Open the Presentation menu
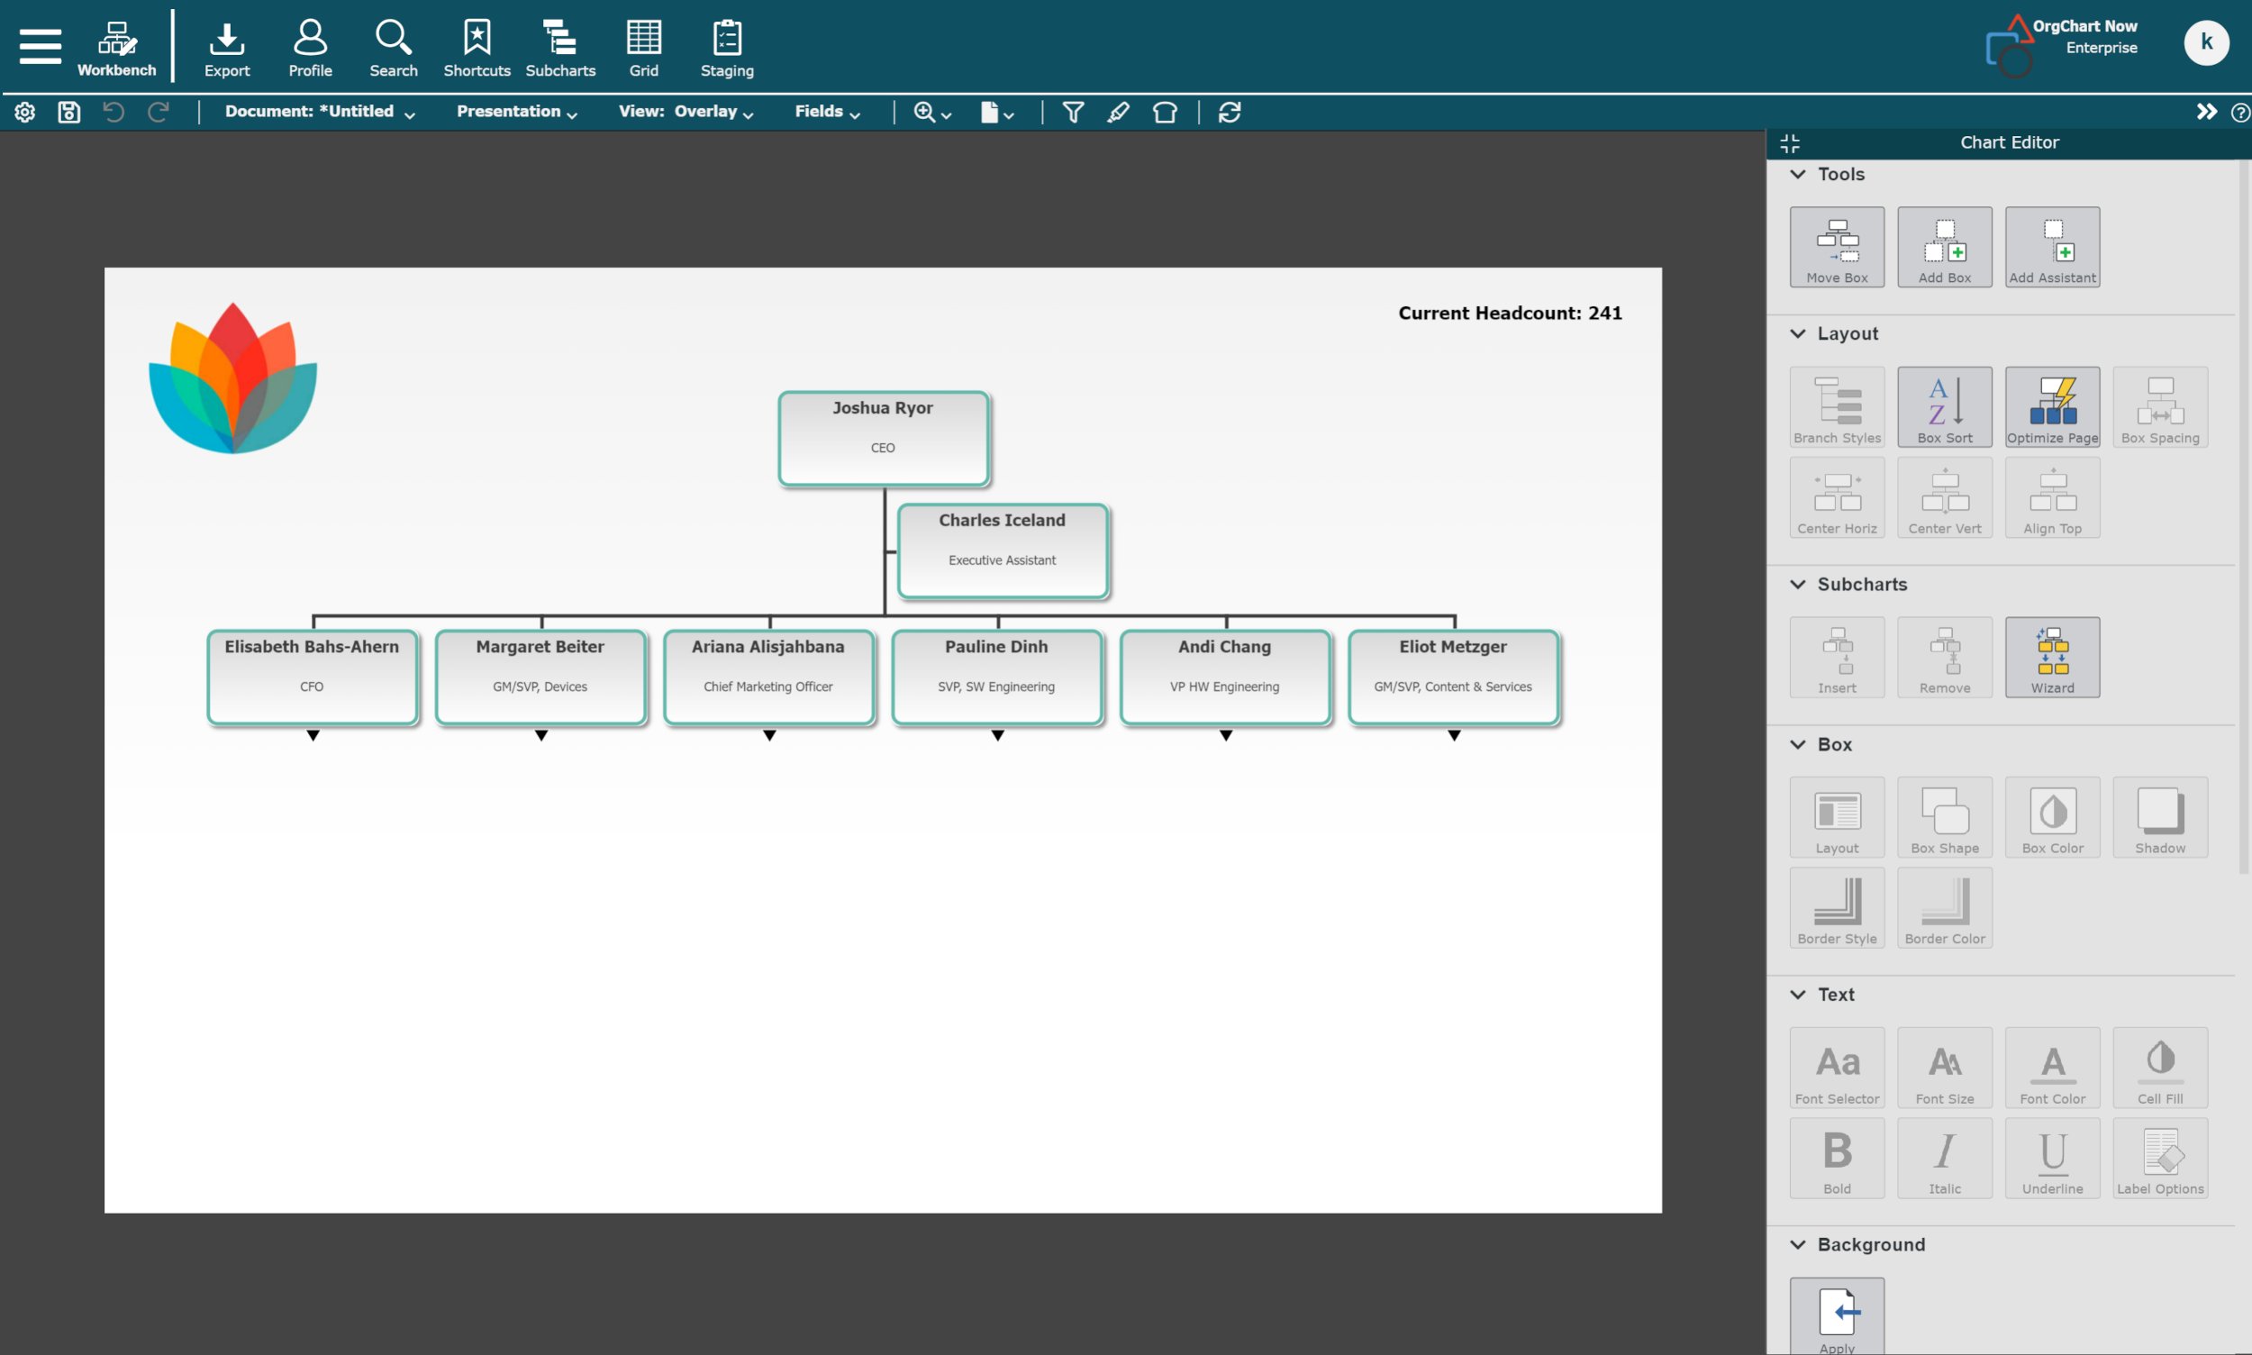 tap(517, 112)
